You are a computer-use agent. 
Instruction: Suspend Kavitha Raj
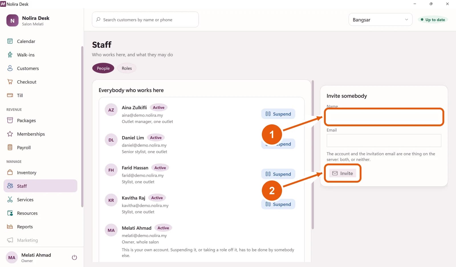coord(278,204)
